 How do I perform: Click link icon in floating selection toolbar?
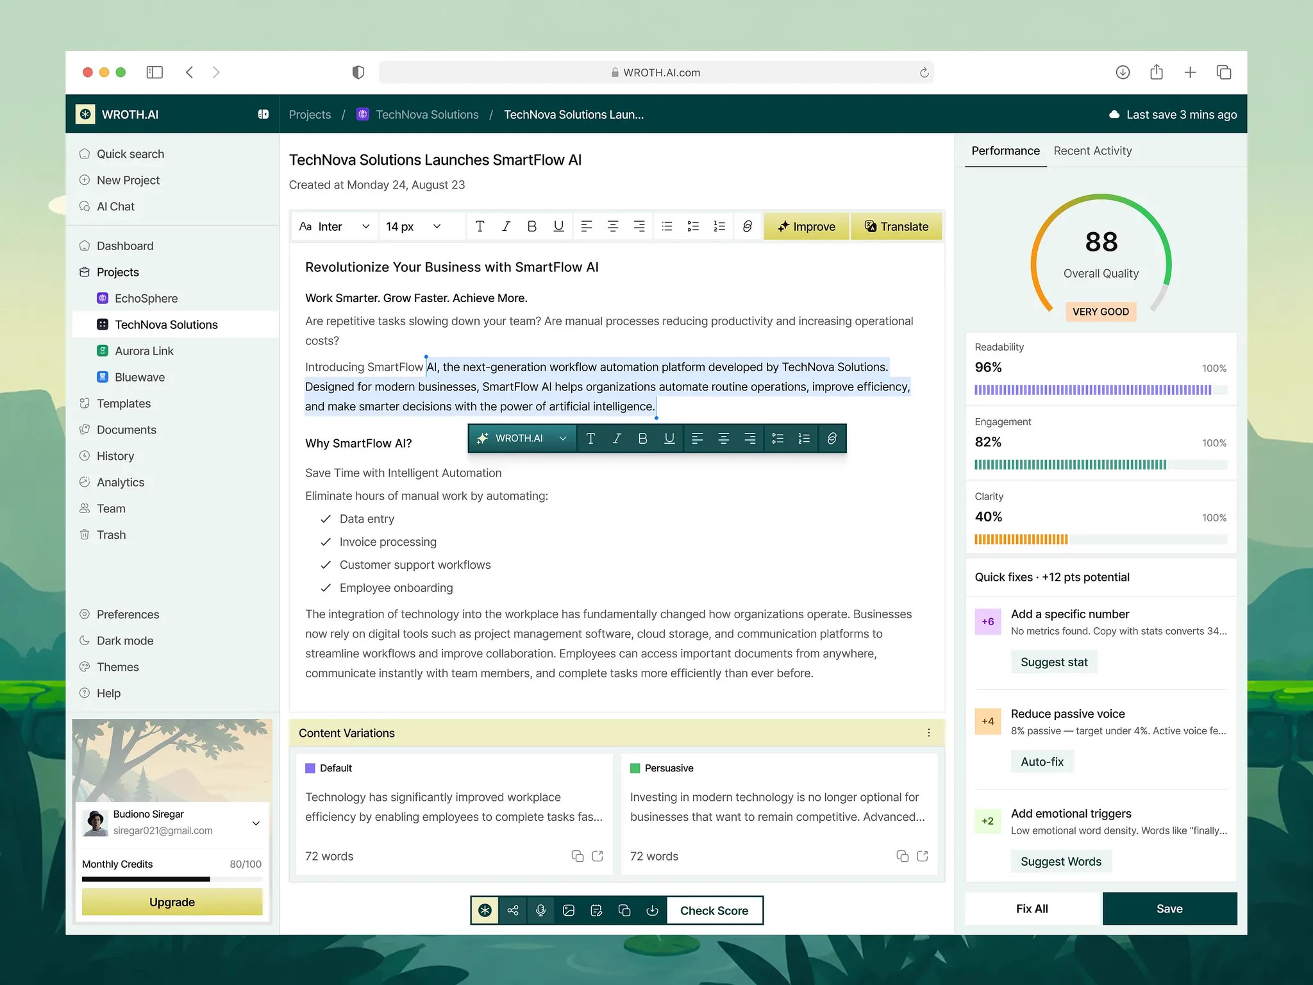[832, 439]
